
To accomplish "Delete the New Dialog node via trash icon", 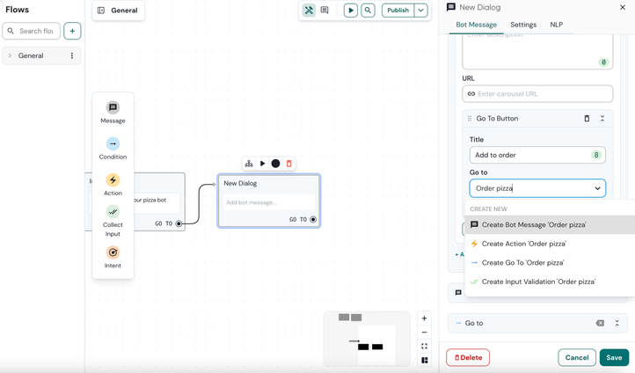I will point(288,164).
